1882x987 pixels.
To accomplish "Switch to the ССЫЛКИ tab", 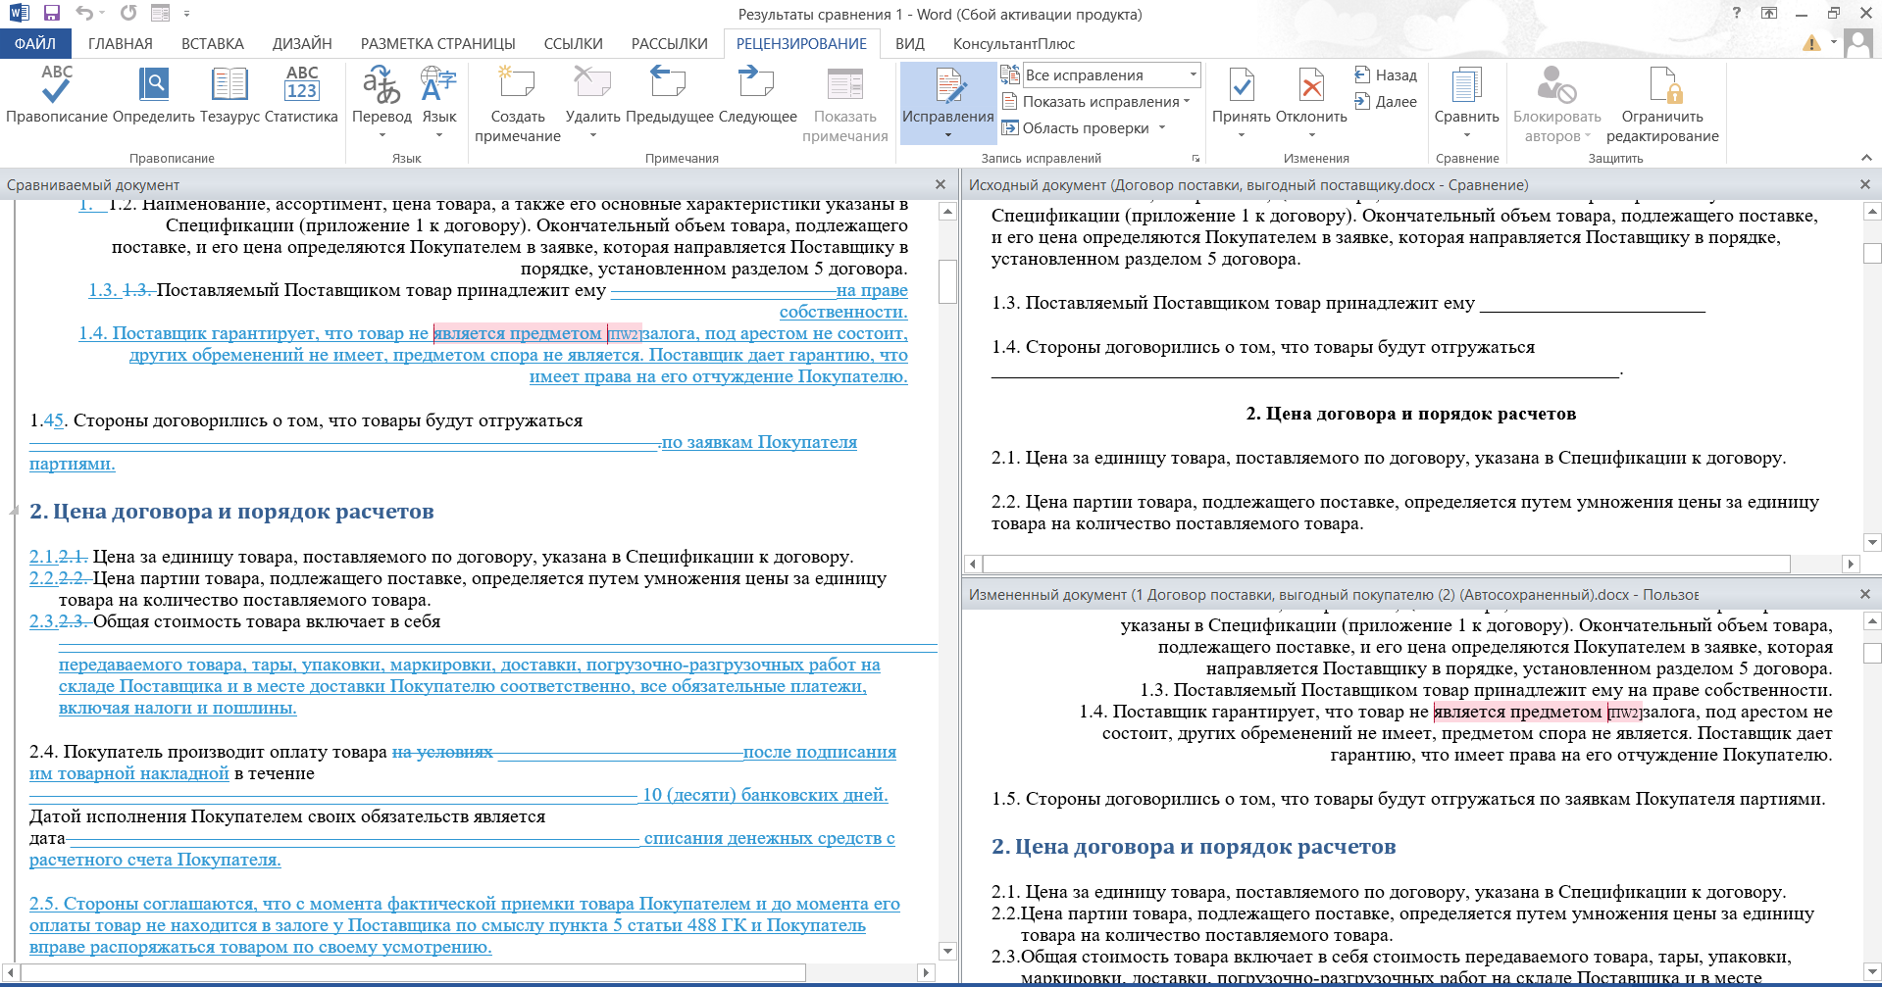I will pos(574,44).
